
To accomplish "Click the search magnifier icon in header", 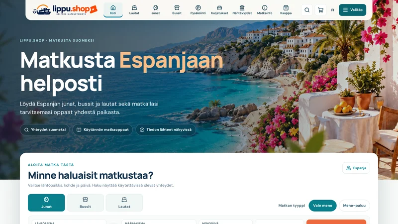I will click(x=307, y=10).
